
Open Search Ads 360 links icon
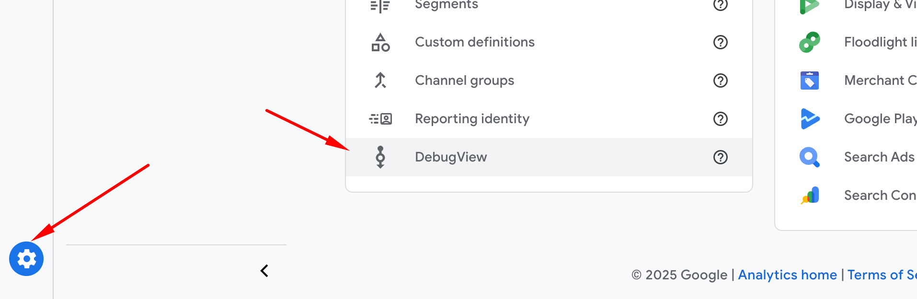[x=810, y=157]
